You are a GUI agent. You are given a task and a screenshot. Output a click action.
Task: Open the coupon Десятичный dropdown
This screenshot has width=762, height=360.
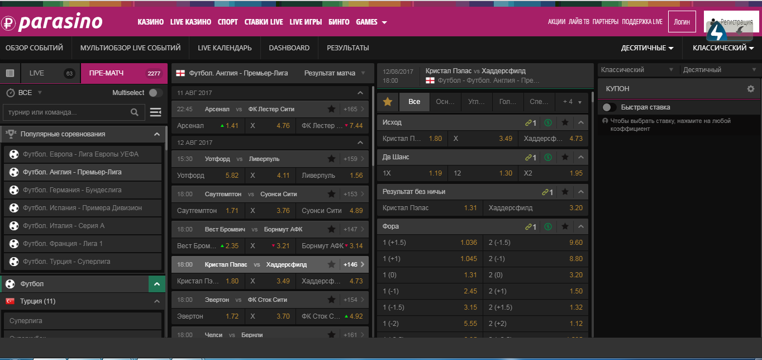tap(720, 70)
